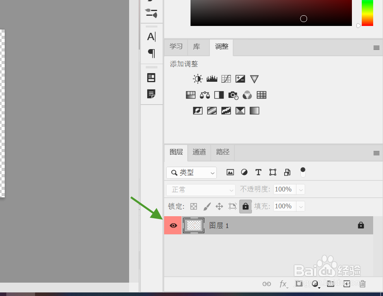Viewport: 383px width, 296px height.
Task: Switch to the 库 tab
Action: point(197,46)
